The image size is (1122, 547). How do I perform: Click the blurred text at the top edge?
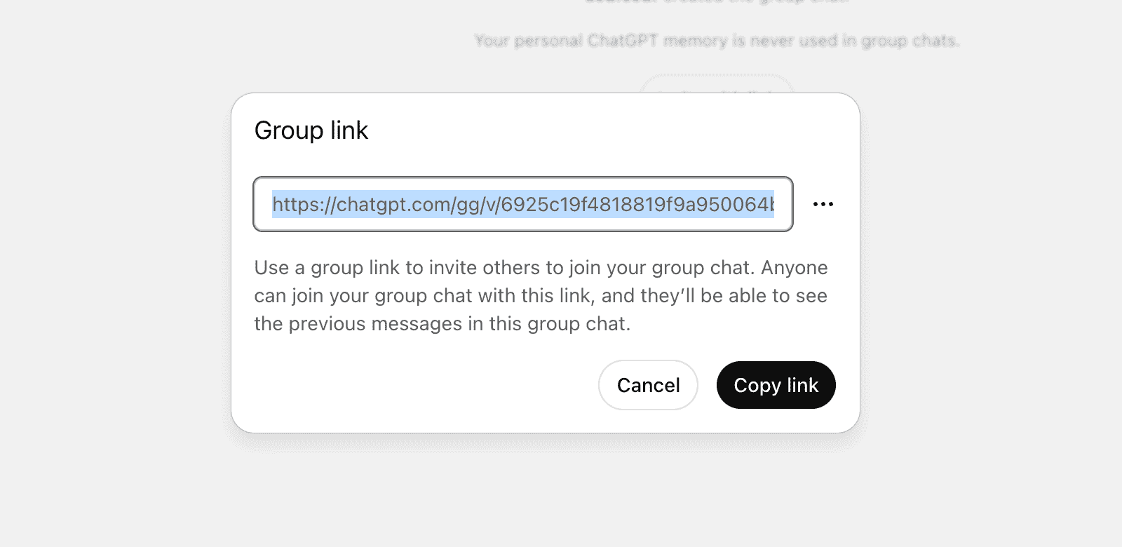[x=716, y=2]
